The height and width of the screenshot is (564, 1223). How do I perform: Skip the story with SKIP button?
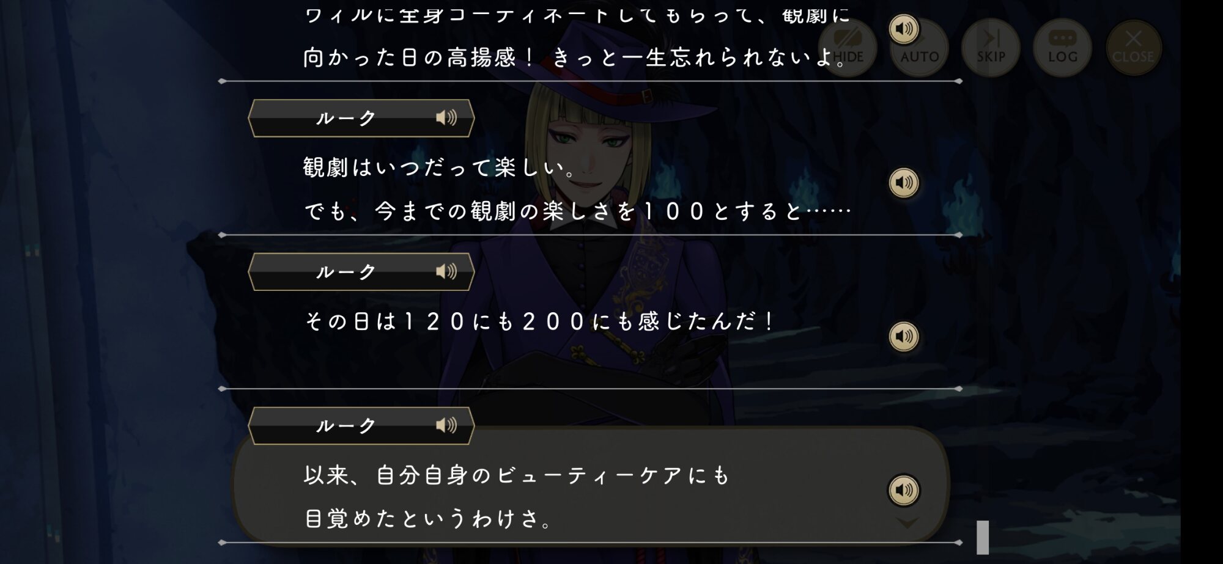coord(991,48)
